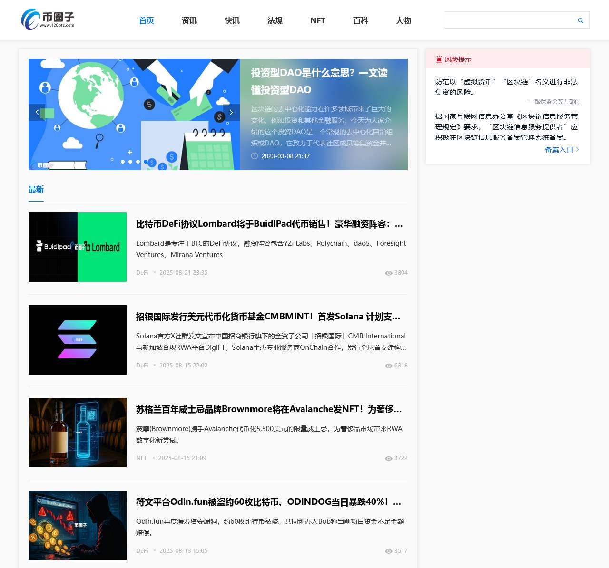
Task: Click the carousel right arrow
Action: tap(232, 112)
